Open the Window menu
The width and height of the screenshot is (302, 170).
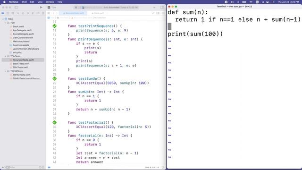50,2
